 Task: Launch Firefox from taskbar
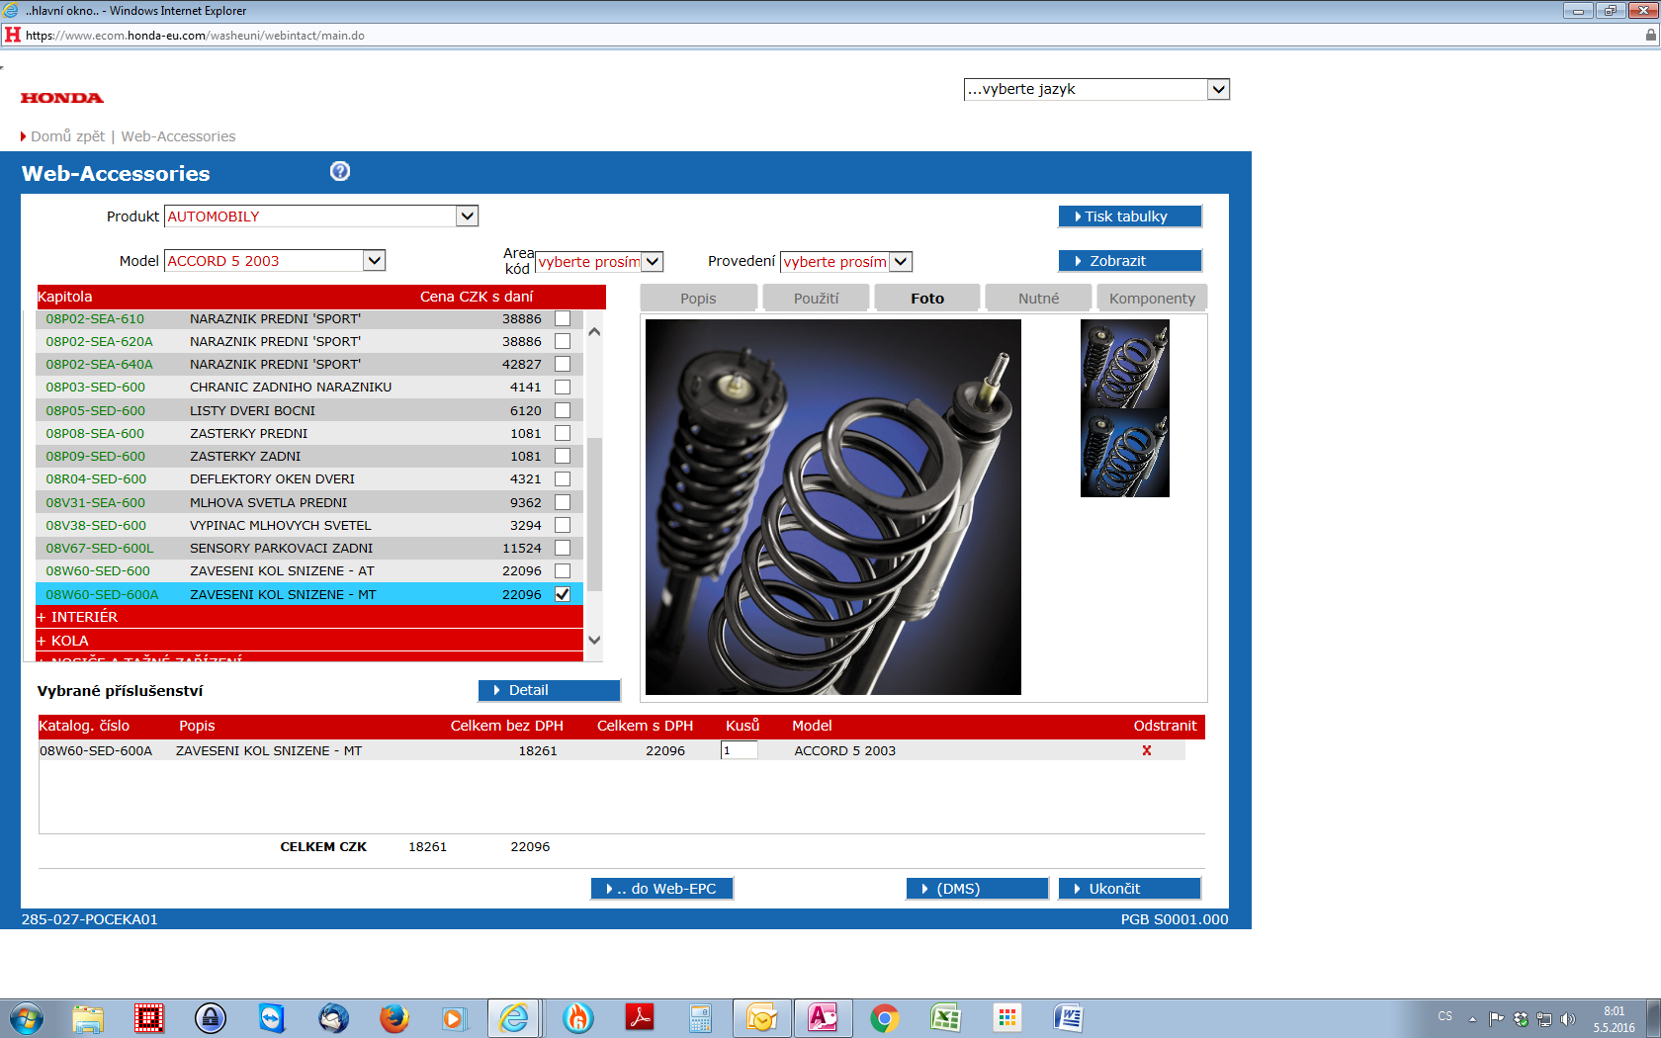(394, 1018)
